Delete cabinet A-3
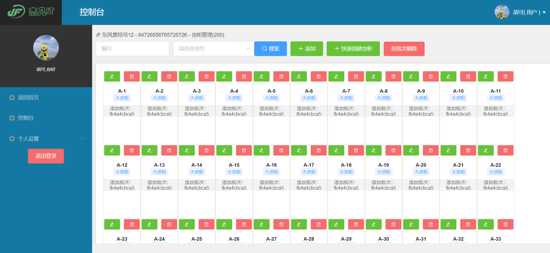The height and width of the screenshot is (253, 550). click(207, 76)
